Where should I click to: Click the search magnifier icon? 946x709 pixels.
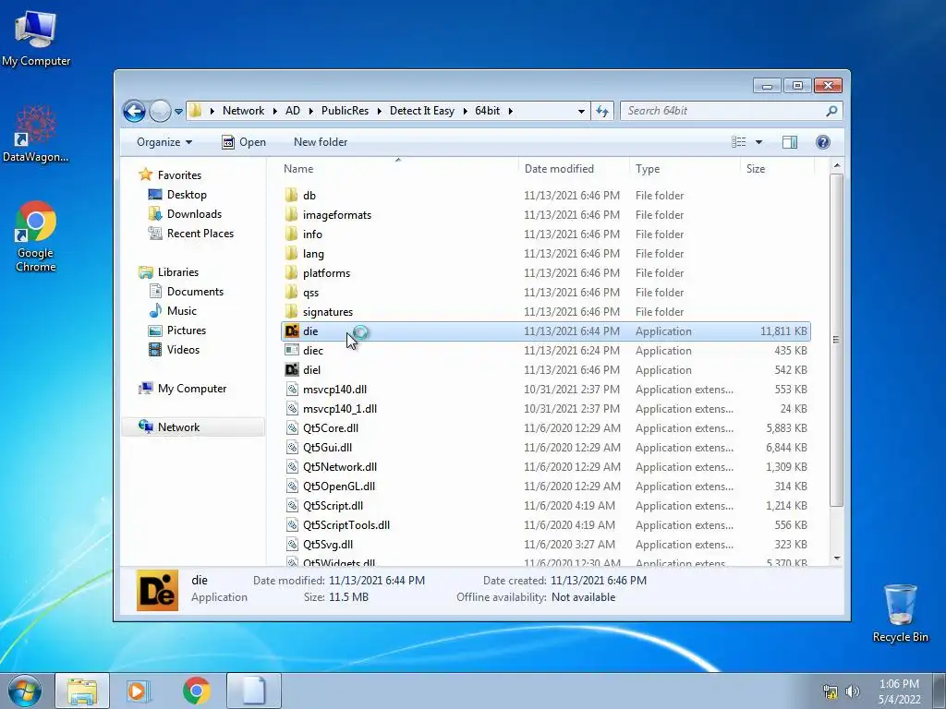point(831,111)
